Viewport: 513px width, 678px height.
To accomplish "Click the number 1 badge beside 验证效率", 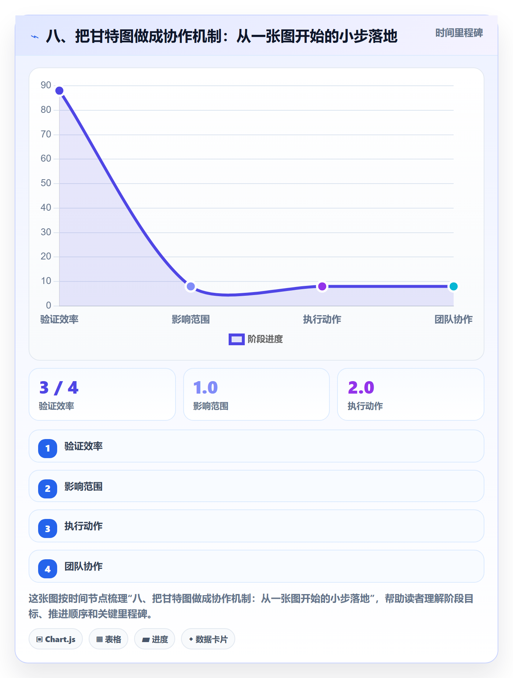I will (x=48, y=448).
